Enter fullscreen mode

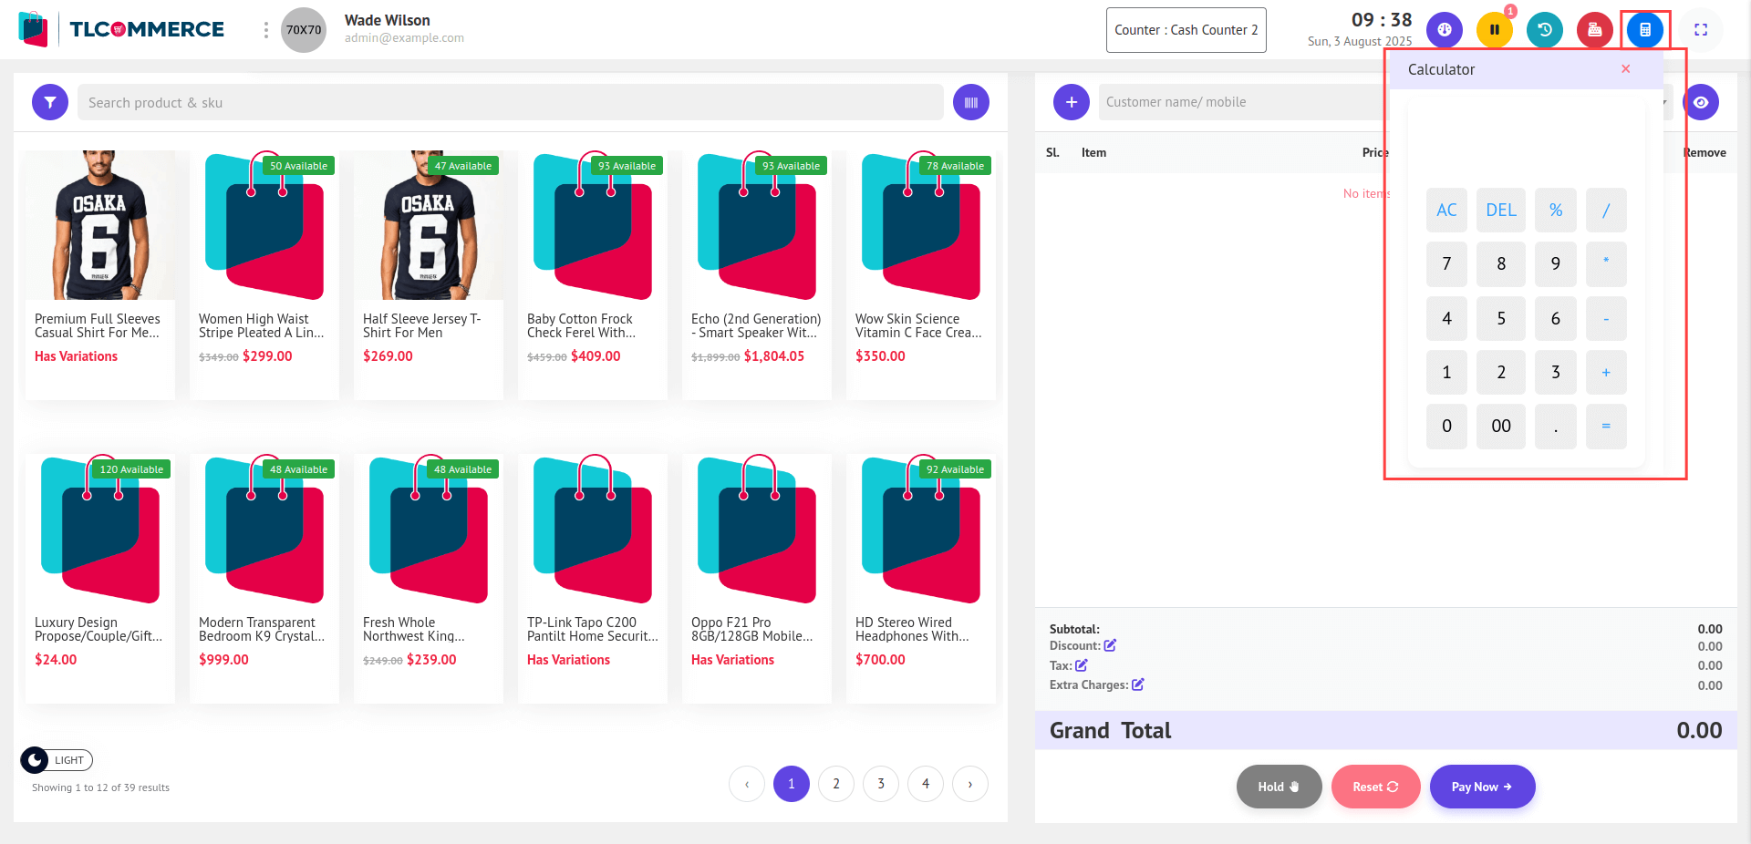click(1700, 30)
